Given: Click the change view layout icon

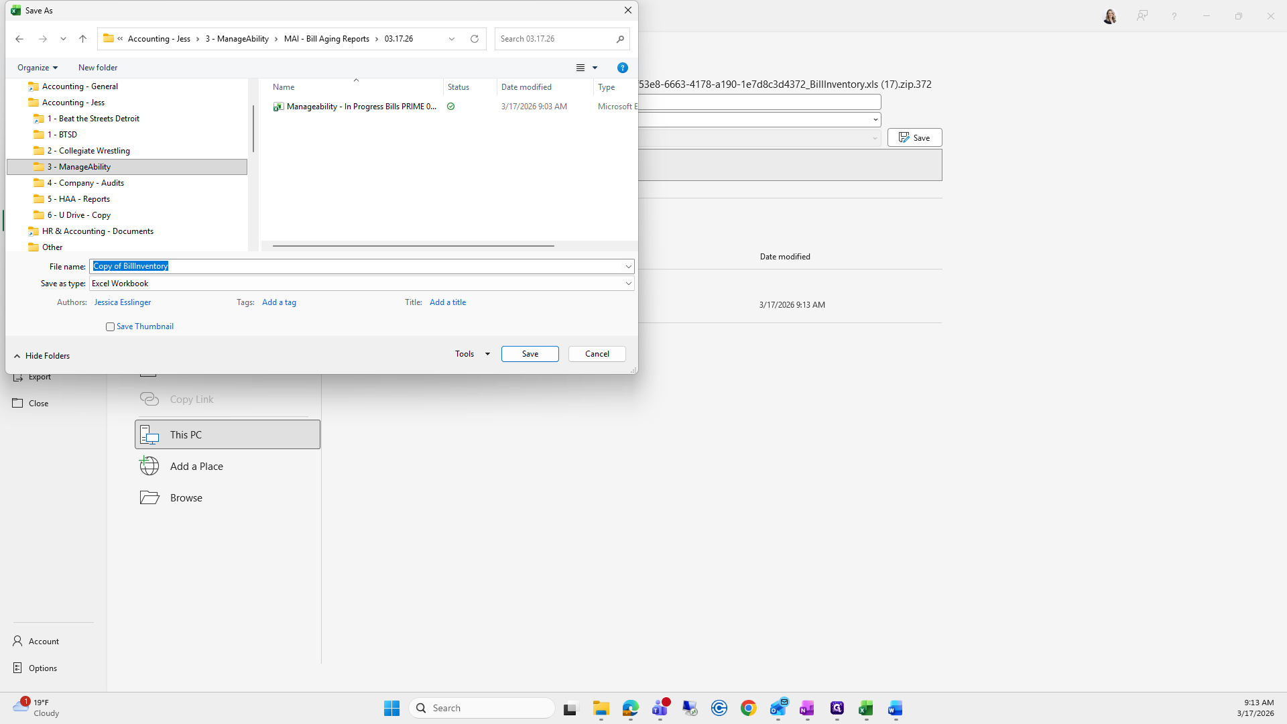Looking at the screenshot, I should click(580, 68).
